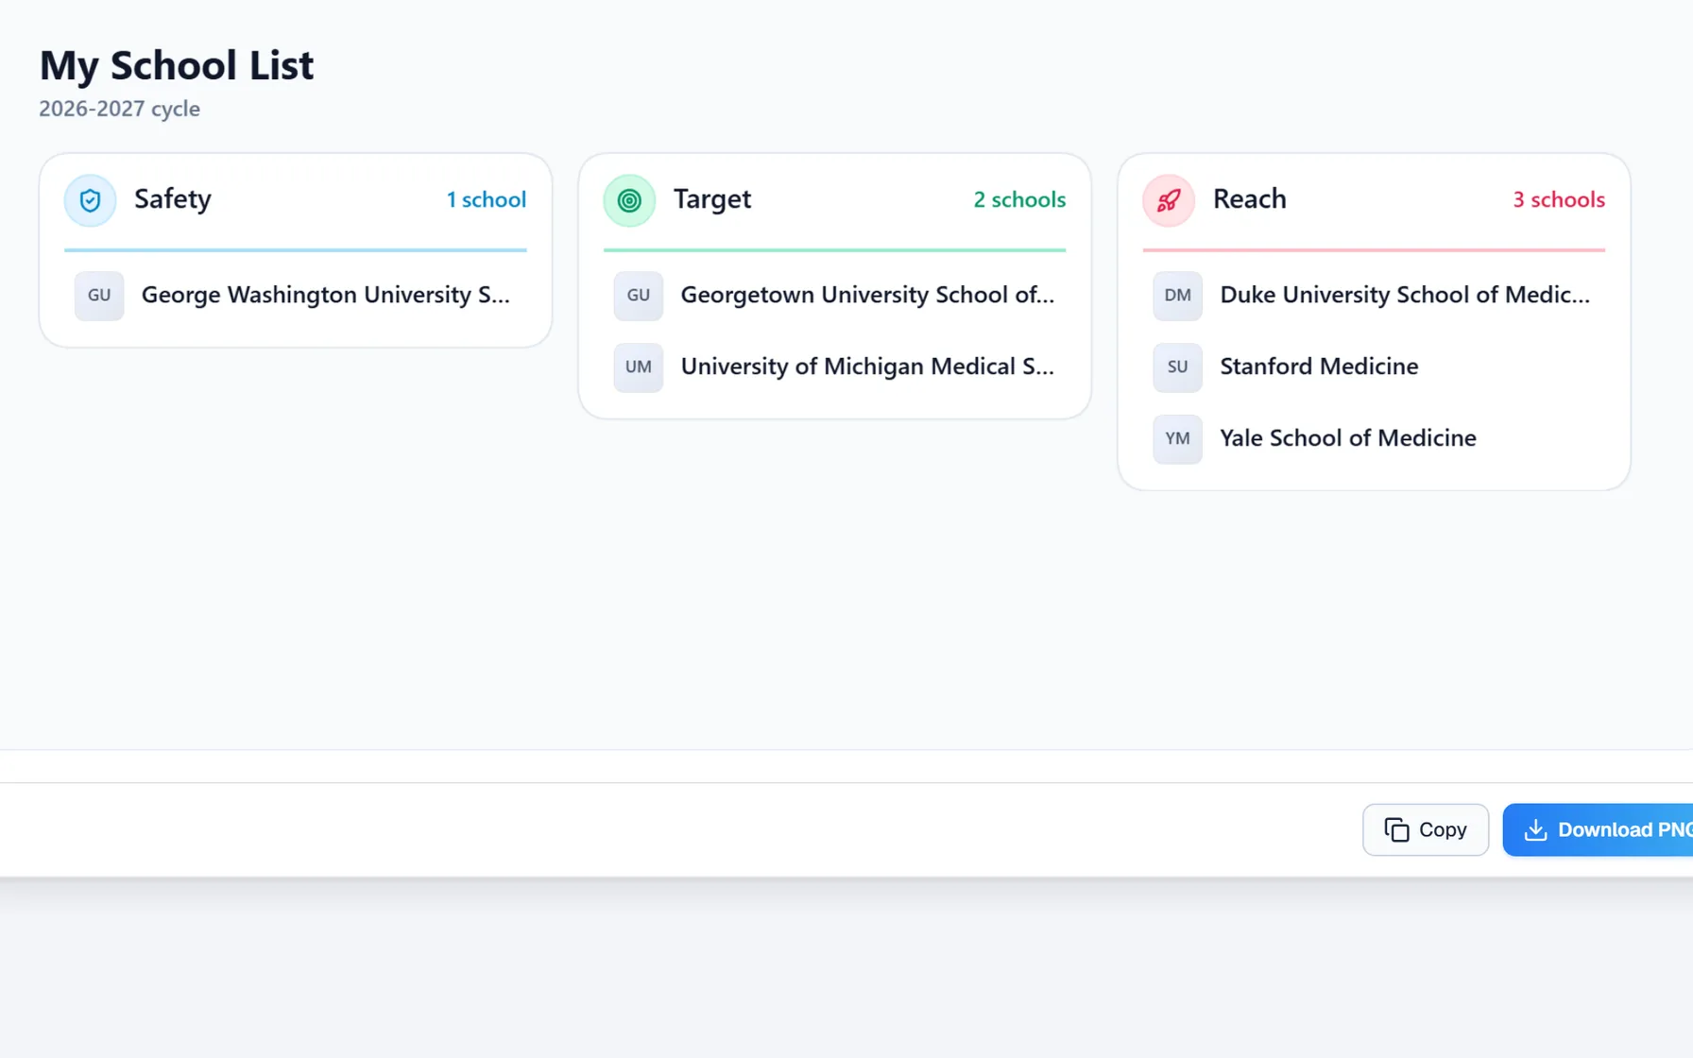
Task: Select the Stanford Medicine entry
Action: tap(1375, 367)
